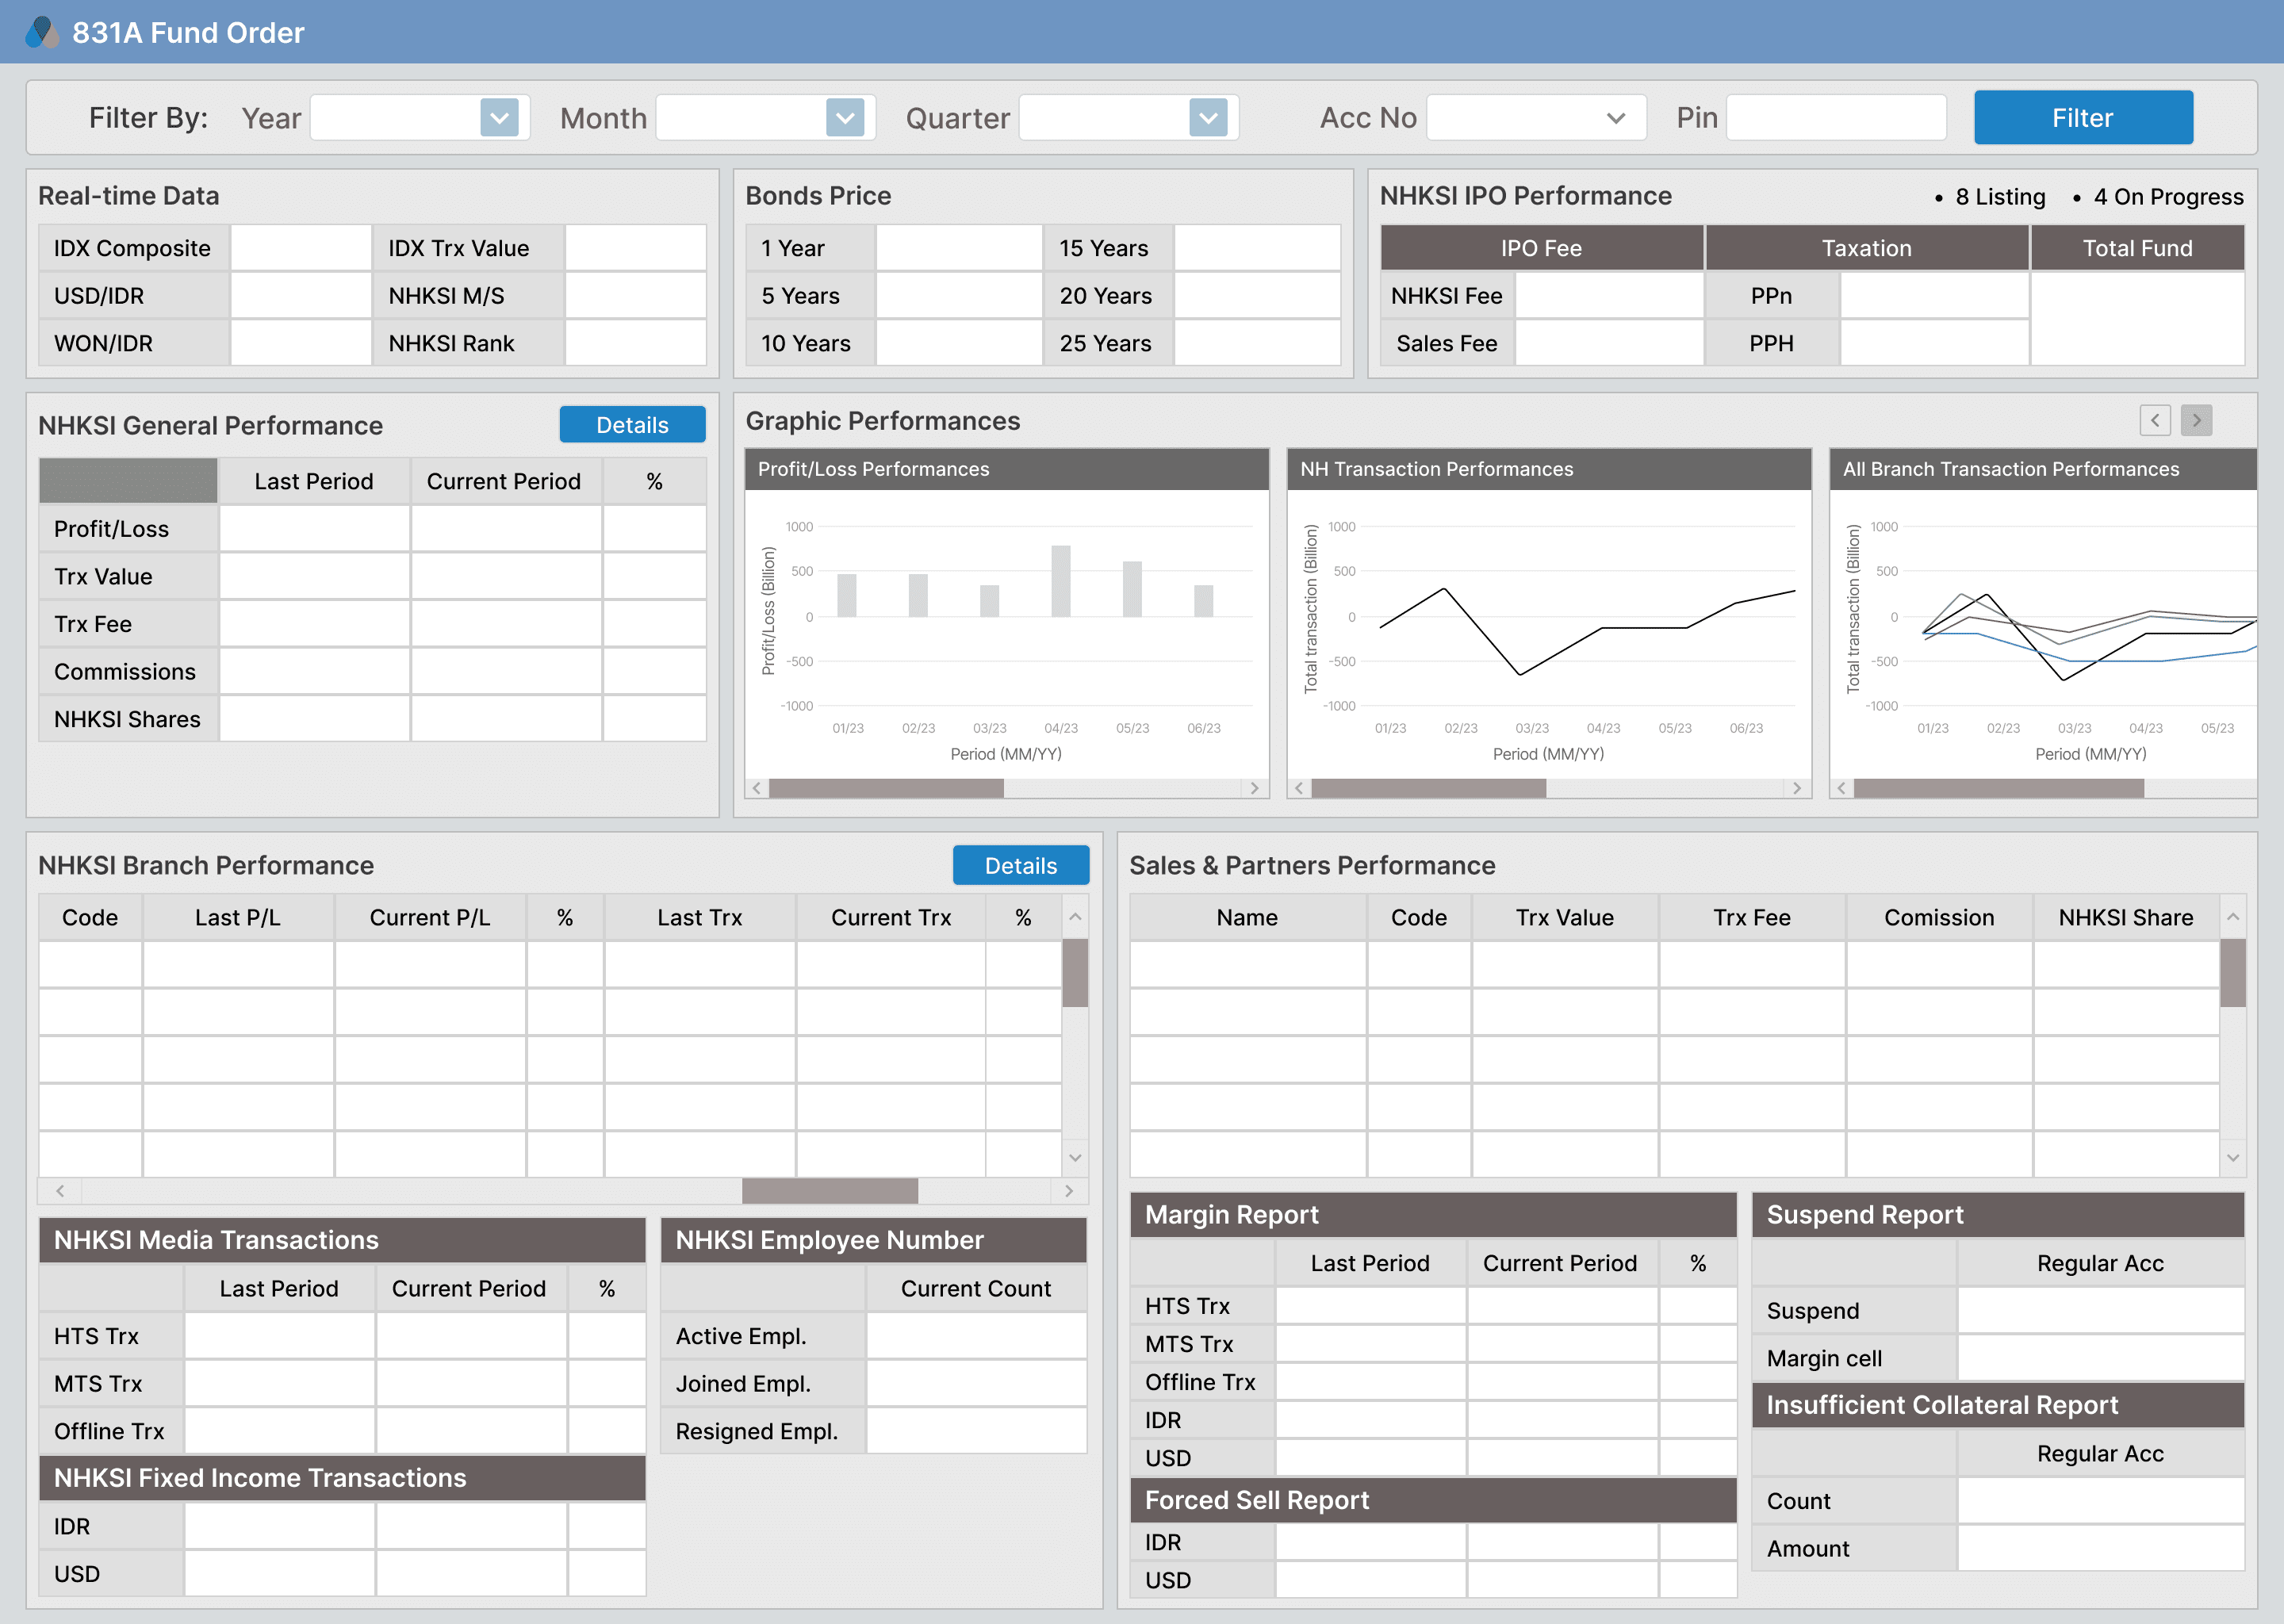Open Details for NHKSI General Performance
The height and width of the screenshot is (1624, 2284).
(x=632, y=425)
